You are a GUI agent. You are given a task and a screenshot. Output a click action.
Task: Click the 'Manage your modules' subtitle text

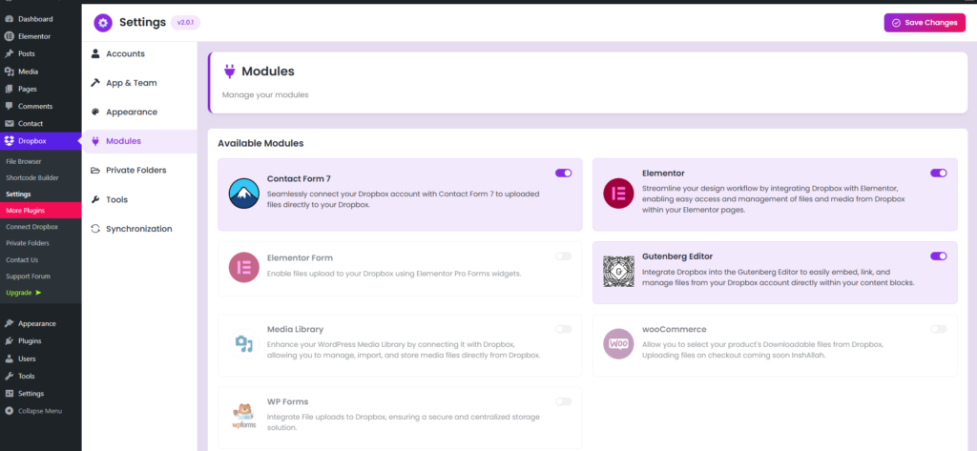point(265,95)
